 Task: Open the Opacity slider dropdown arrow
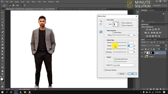point(166,46)
